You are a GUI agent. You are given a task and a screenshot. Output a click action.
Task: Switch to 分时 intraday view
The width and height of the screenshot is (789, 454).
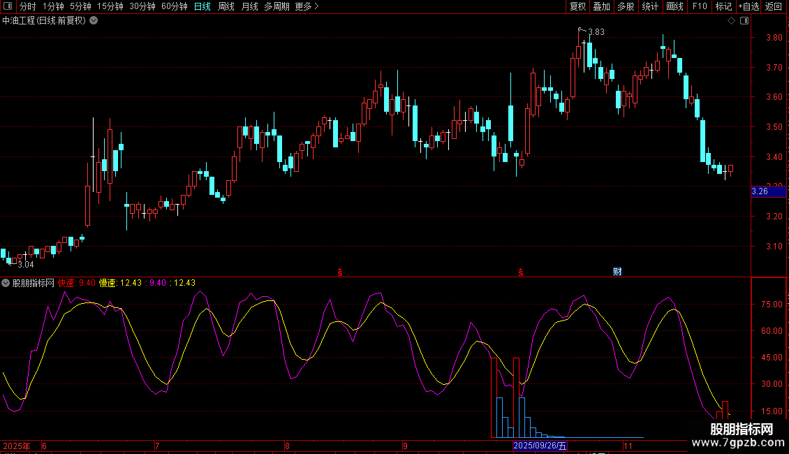tap(27, 6)
